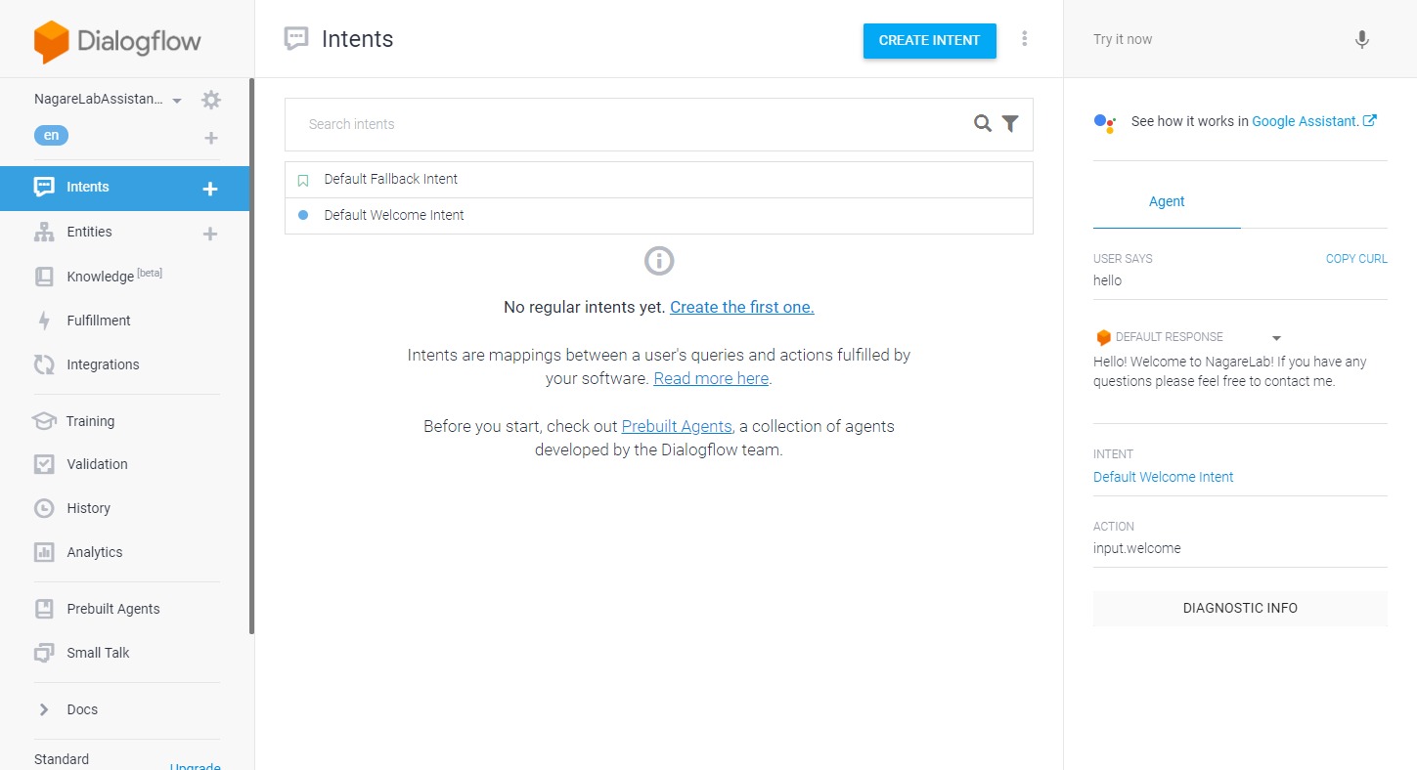Image resolution: width=1417 pixels, height=770 pixels.
Task: Open Intents in the sidebar
Action: click(88, 187)
